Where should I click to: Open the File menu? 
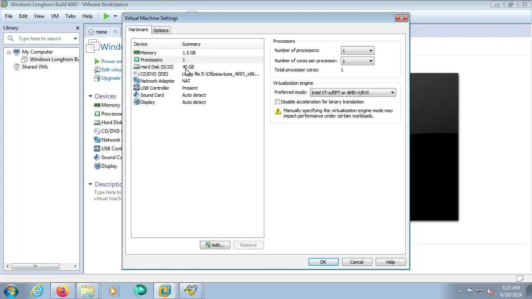pos(9,16)
